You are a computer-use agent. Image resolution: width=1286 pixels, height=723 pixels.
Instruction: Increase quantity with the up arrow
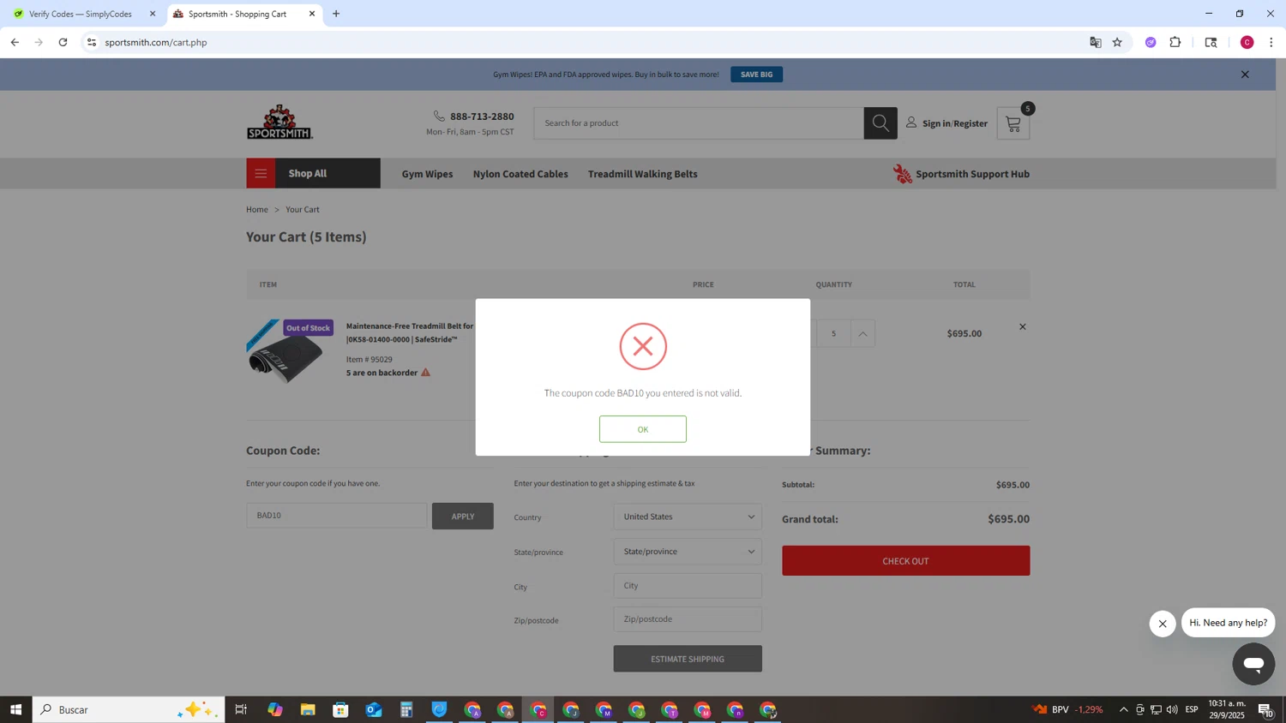[x=862, y=333]
